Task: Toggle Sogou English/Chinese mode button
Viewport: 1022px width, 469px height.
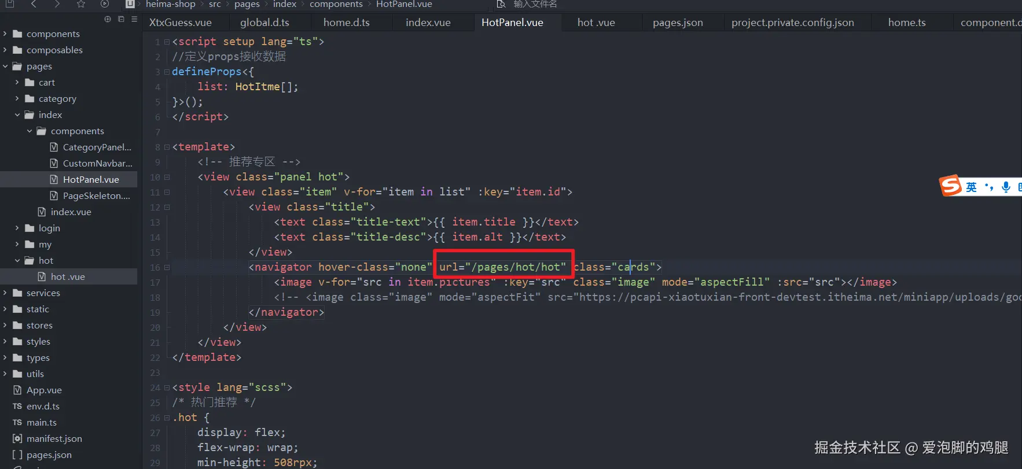Action: click(x=972, y=187)
